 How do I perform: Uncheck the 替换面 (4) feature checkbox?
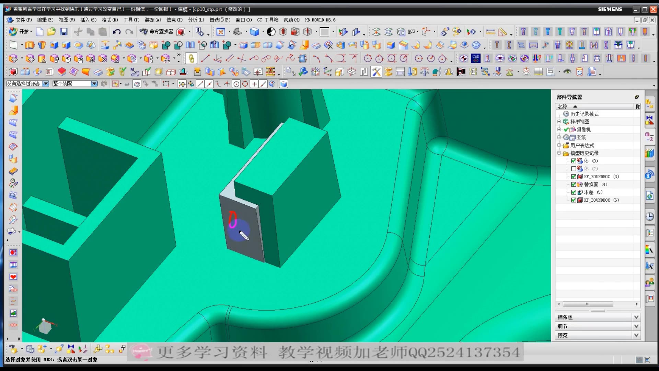pos(574,184)
